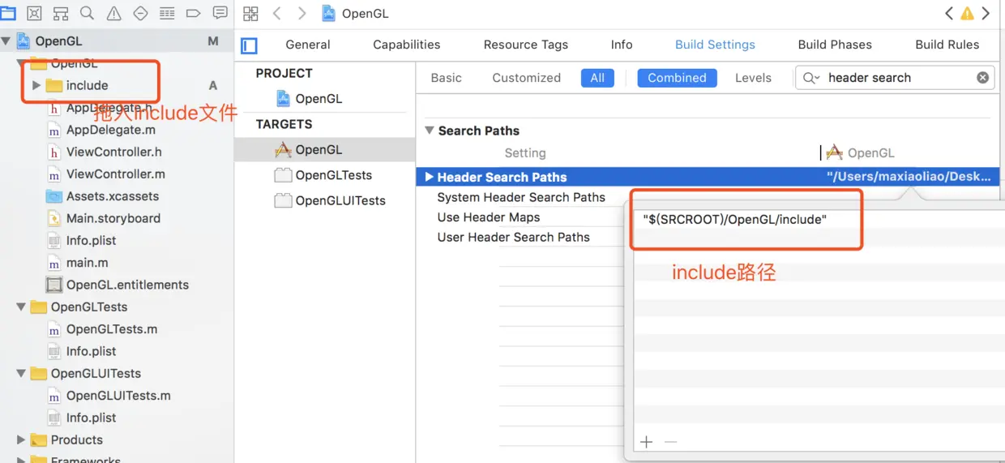Go back with the left chevron
The width and height of the screenshot is (1005, 463).
point(276,13)
